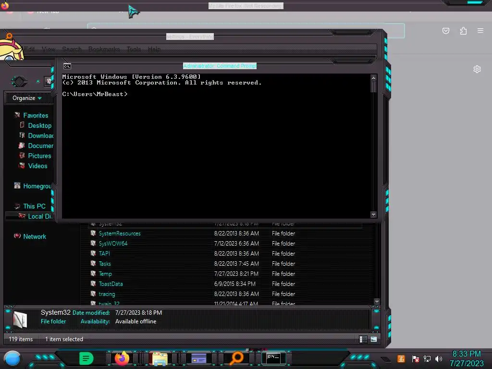Select Command Prompt taskbar button
Image resolution: width=492 pixels, height=369 pixels.
(x=273, y=358)
